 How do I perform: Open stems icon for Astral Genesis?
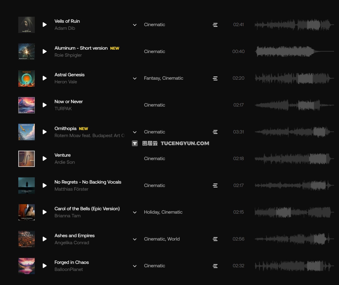coord(215,78)
